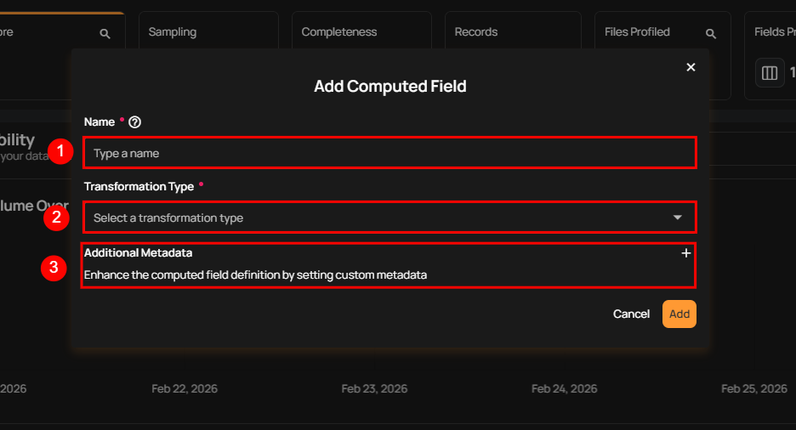Click the search icon in leftmost score card
Viewport: 796px width, 430px height.
[x=105, y=33]
